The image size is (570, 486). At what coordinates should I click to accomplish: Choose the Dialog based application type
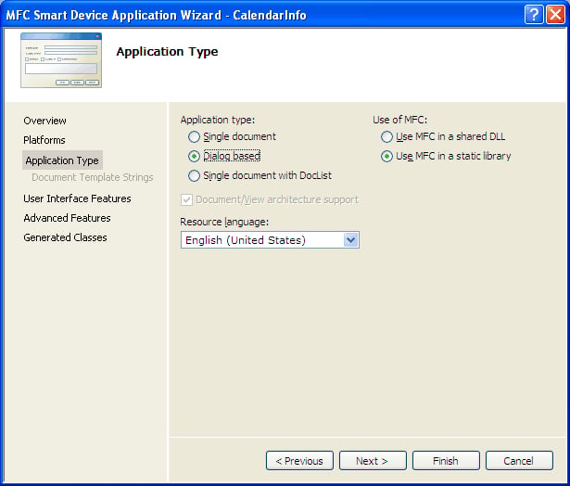tap(194, 157)
